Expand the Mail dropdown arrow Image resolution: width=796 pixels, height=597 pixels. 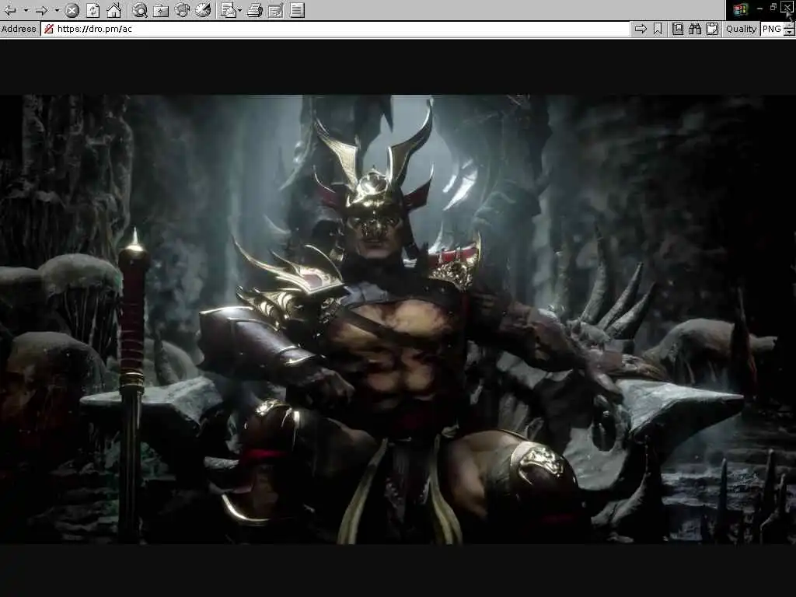tap(239, 9)
